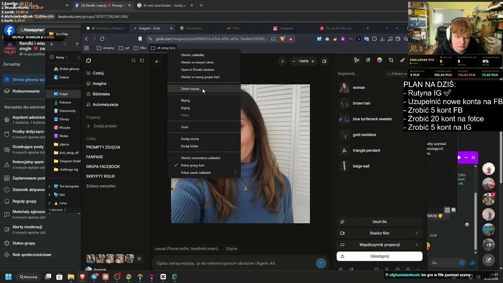The image size is (503, 283).
Task: Go back with the Grok left arrow
Action: tap(157, 61)
